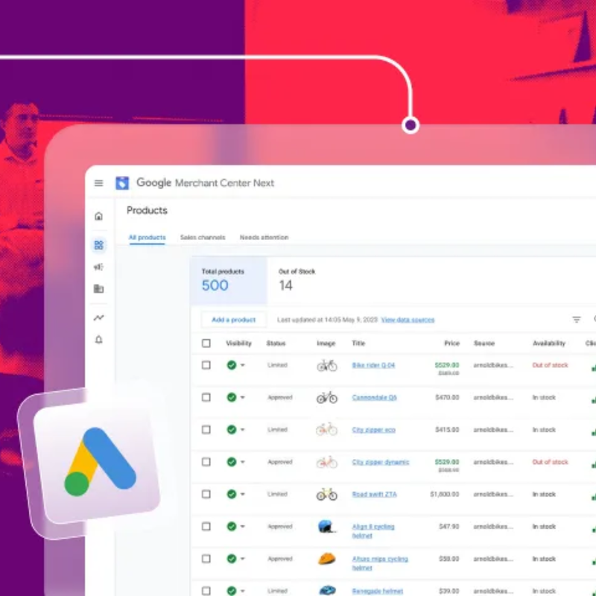Switch to the Needs attention tab
This screenshot has width=596, height=596.
coord(264,238)
